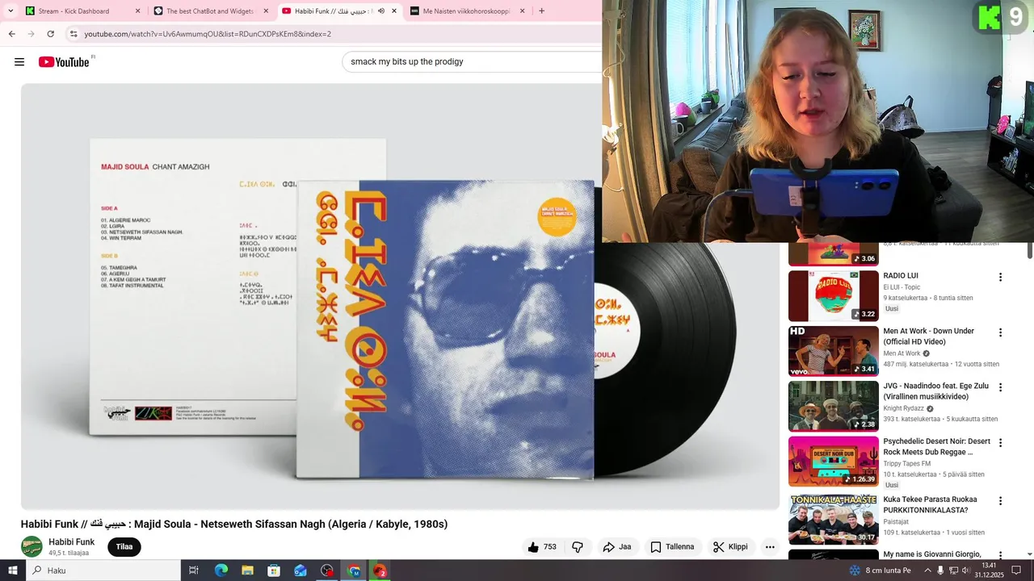Play JVG Naadindoo thumbnail

(x=833, y=406)
